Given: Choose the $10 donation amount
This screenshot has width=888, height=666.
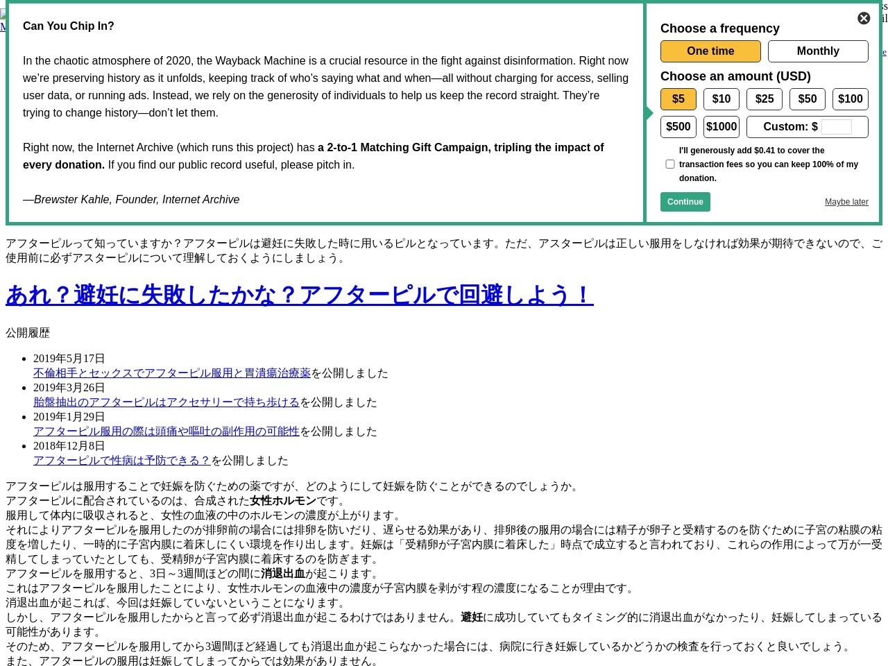Looking at the screenshot, I should click(721, 99).
